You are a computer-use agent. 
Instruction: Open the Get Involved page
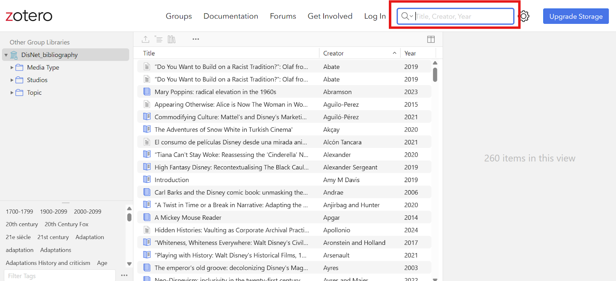[x=330, y=16]
